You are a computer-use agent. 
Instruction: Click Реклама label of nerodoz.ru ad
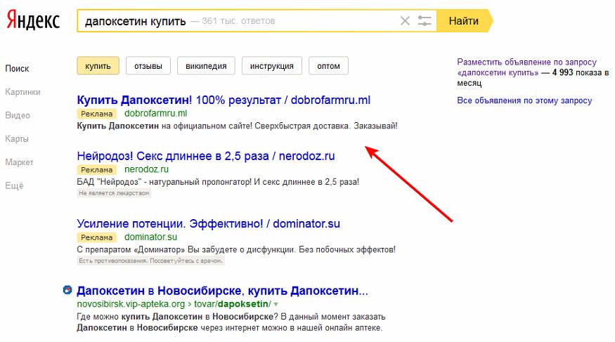[x=96, y=170]
